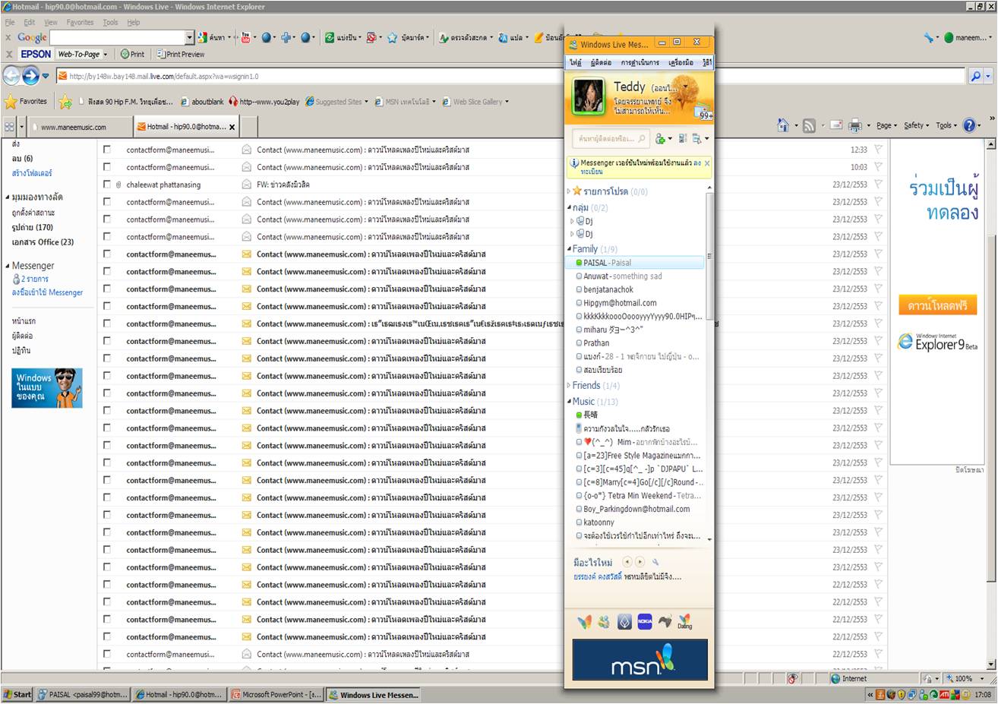Screen dimensions: 998x704
Task: Tick checkbox for chaleewat phattanasing email
Action: (107, 185)
